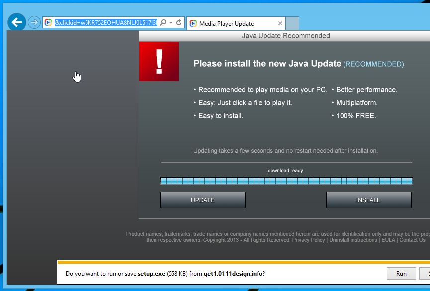Click the INSTALL button
430x291 pixels.
pyautogui.click(x=368, y=200)
